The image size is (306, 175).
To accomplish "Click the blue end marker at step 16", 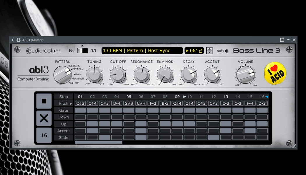I will tap(267, 97).
